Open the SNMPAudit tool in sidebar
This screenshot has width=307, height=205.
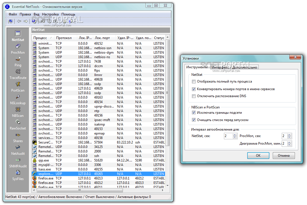point(18,163)
